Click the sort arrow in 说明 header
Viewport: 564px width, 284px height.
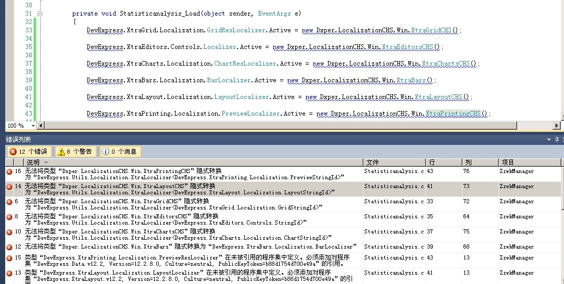click(x=46, y=163)
